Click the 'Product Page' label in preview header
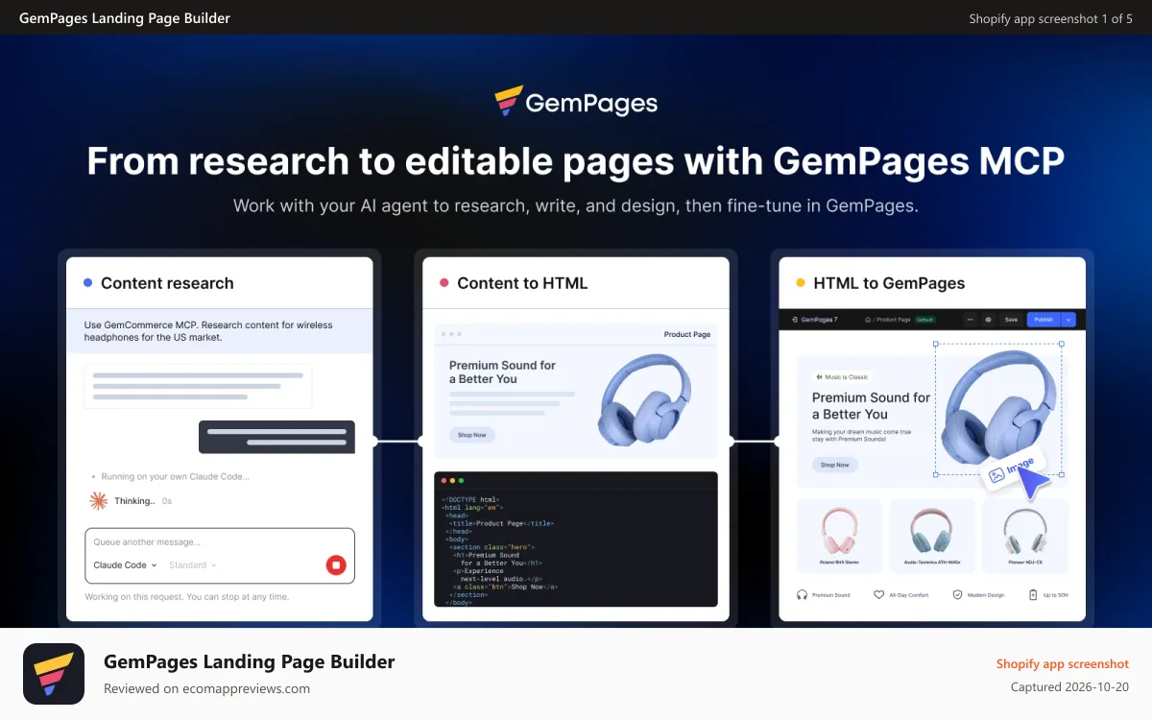1152x720 pixels. click(687, 335)
